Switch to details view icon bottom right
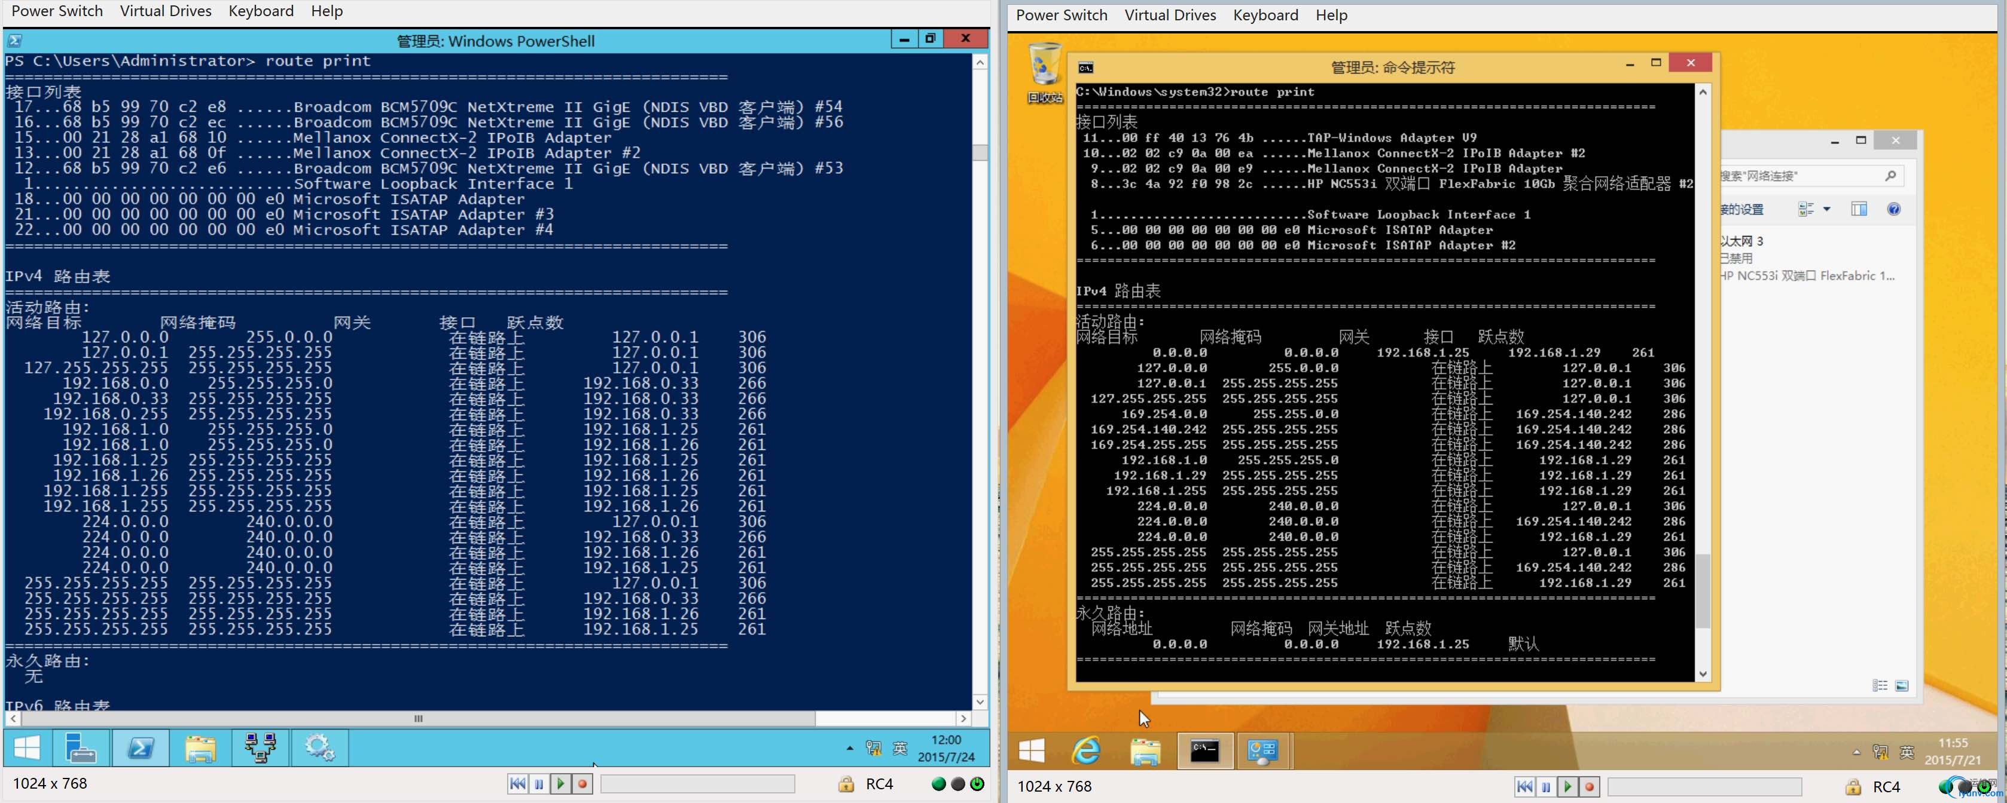This screenshot has height=803, width=2007. pyautogui.click(x=1880, y=685)
